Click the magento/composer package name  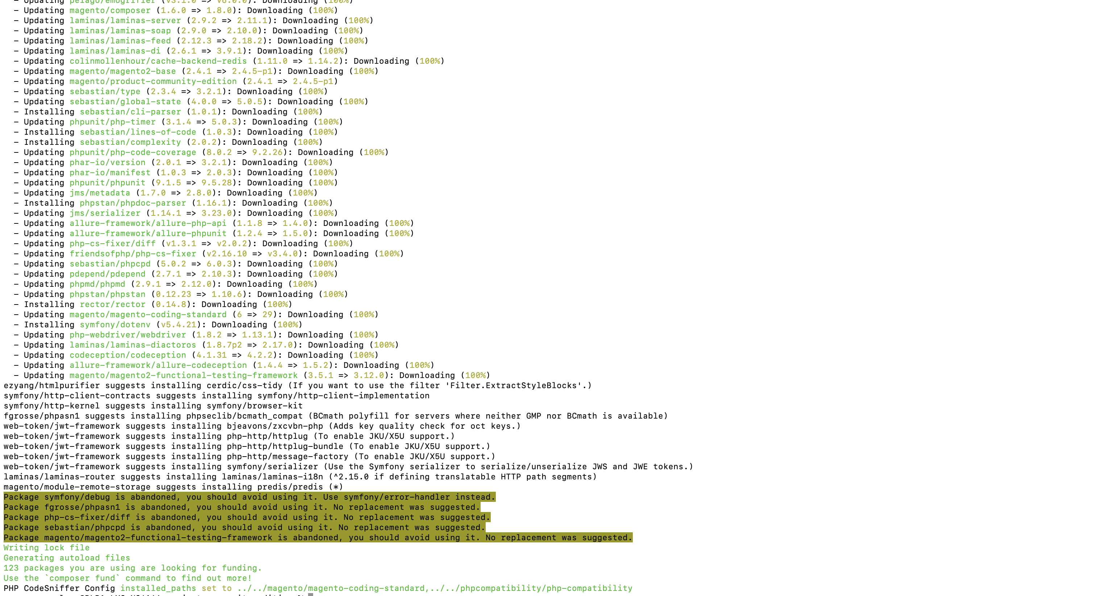110,10
